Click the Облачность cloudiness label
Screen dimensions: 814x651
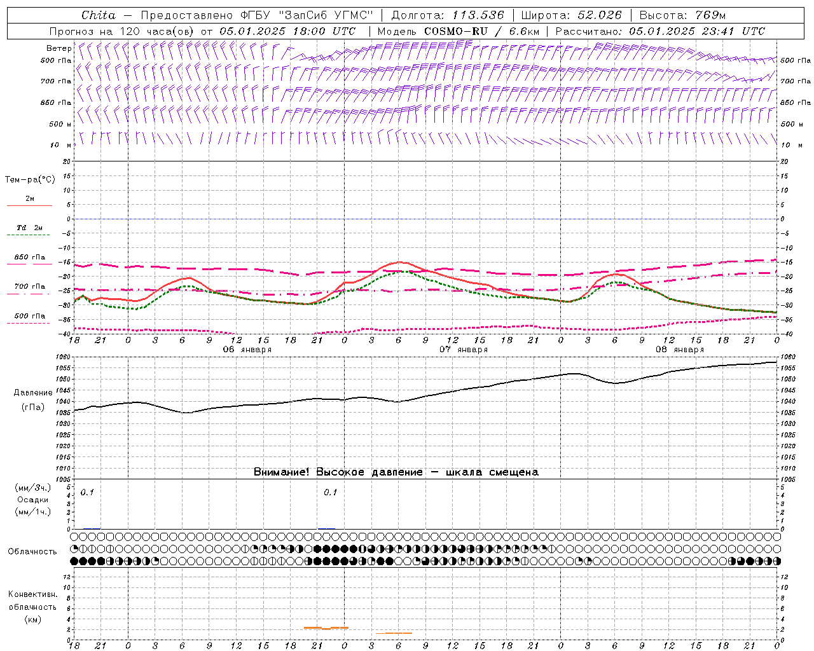point(32,551)
